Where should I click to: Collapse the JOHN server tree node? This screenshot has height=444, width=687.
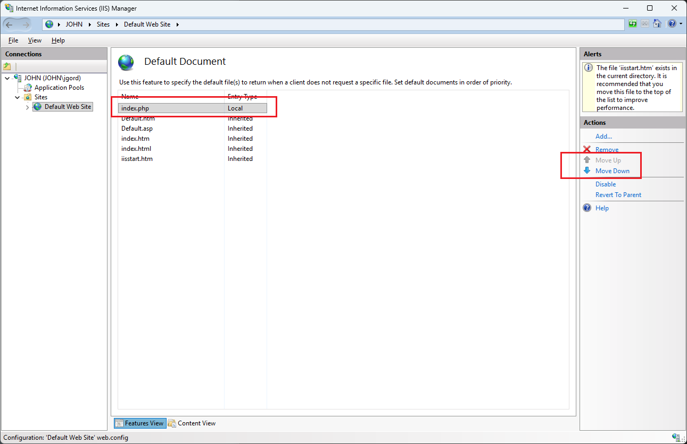[x=6, y=78]
